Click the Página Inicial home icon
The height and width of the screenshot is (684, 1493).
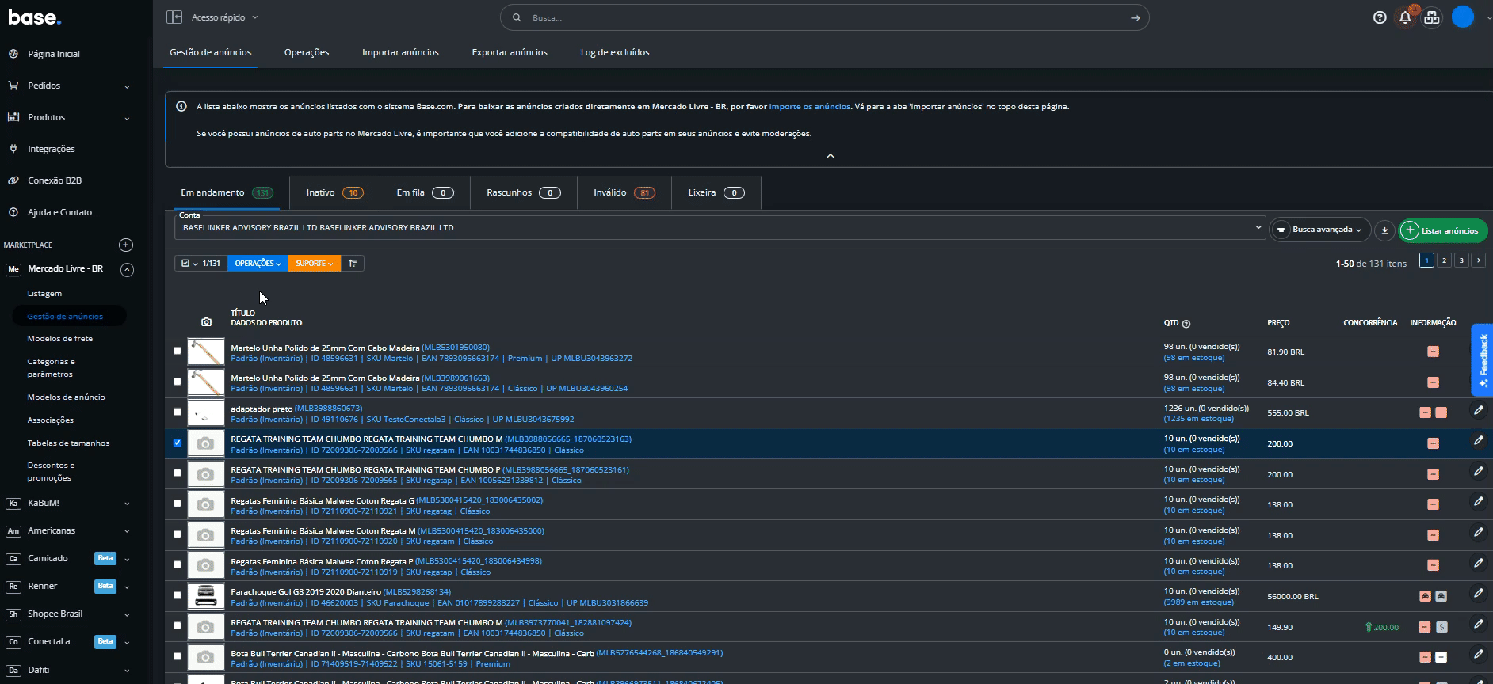coord(13,54)
